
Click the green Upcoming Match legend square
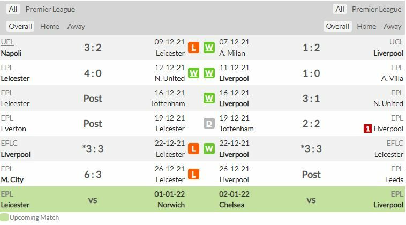(4, 217)
